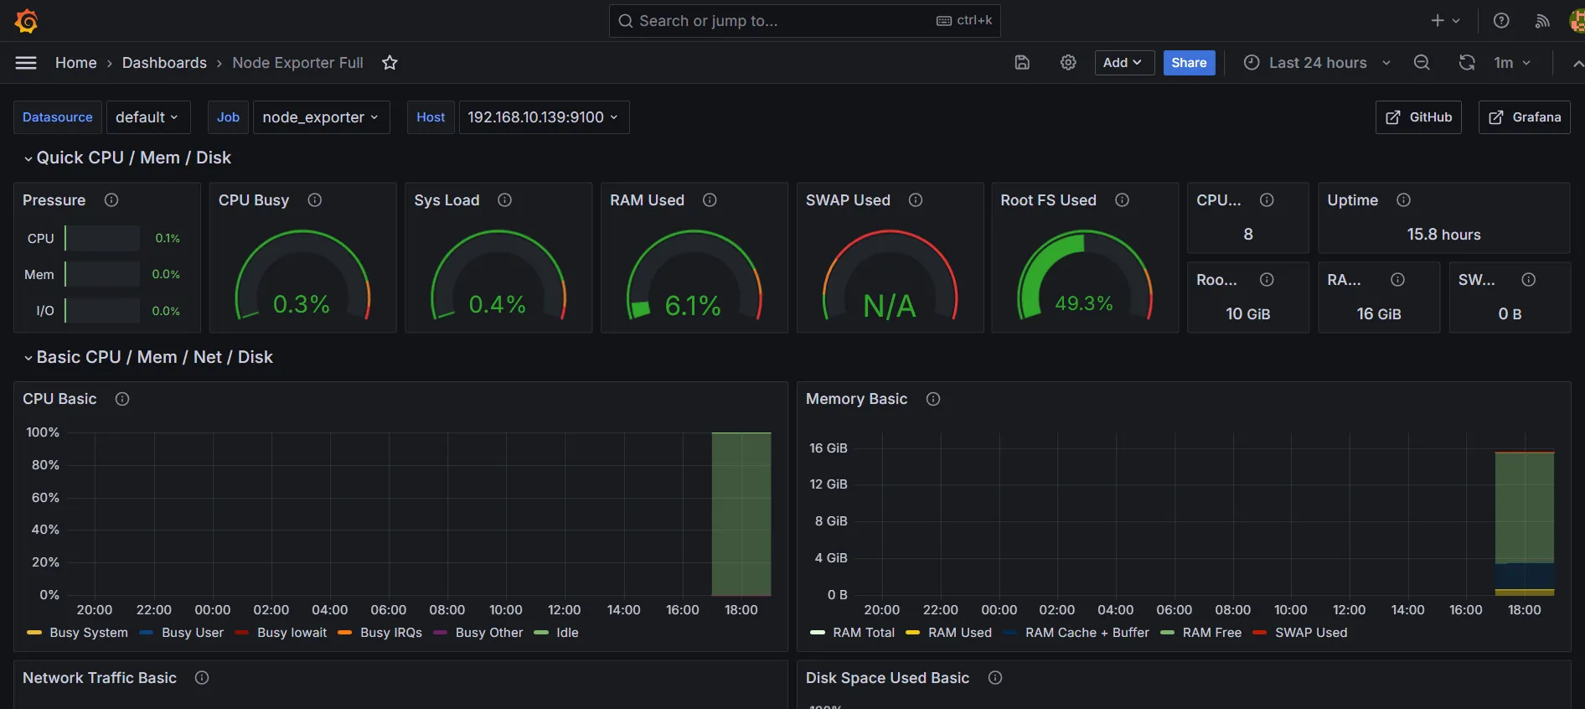
Task: Click info icon next to Network Traffic Basic
Action: click(202, 678)
